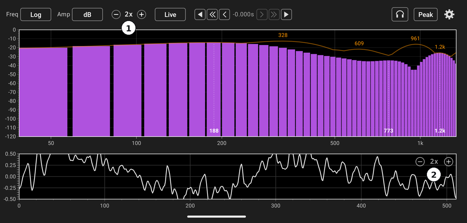
Task: Zoom in waveform with plus icon
Action: (x=449, y=162)
